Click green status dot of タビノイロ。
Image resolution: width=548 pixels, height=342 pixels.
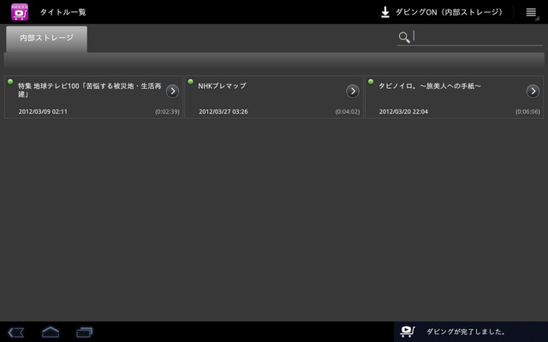coord(371,82)
